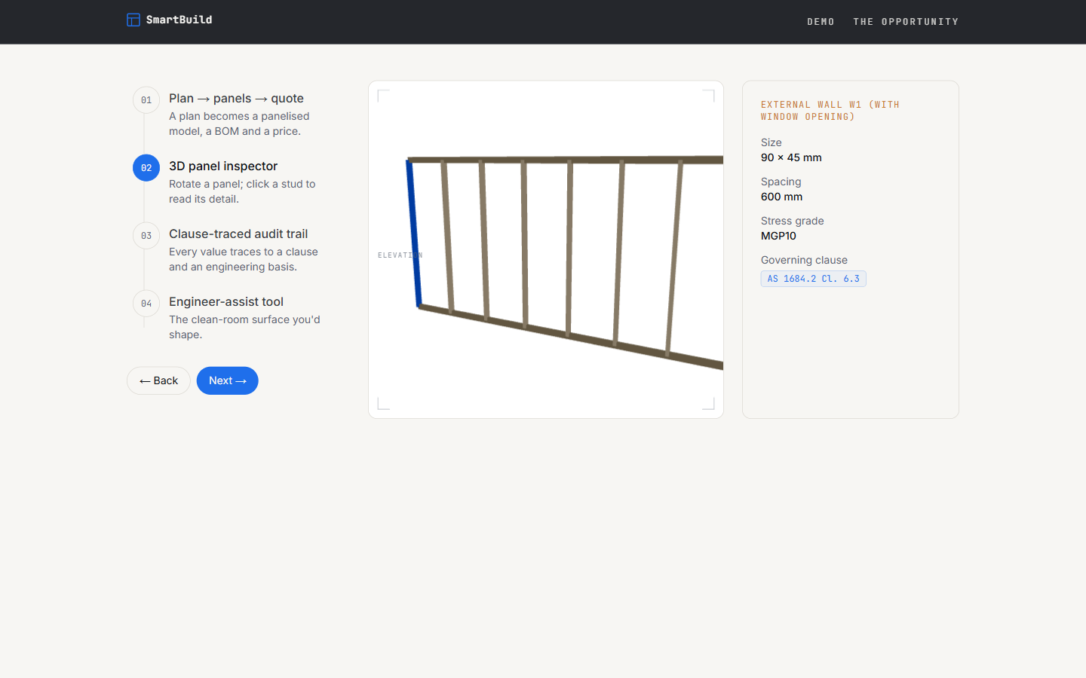This screenshot has width=1086, height=678.
Task: Click the SmartBuild logo icon
Action: point(133,20)
